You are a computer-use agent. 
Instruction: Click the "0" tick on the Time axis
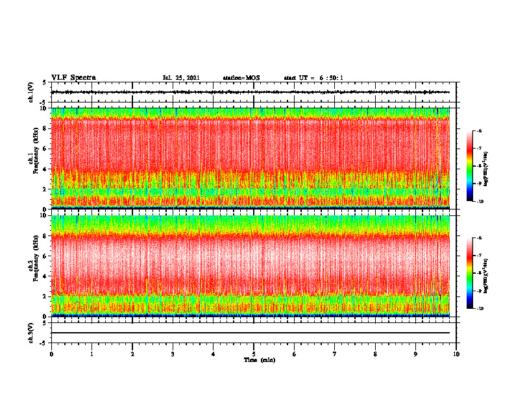click(51, 354)
